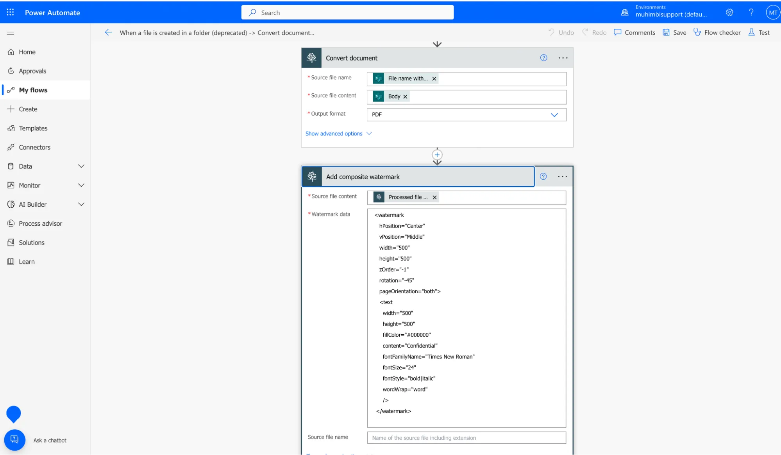This screenshot has width=781, height=455.
Task: Open Power Automate settings gear
Action: (729, 12)
